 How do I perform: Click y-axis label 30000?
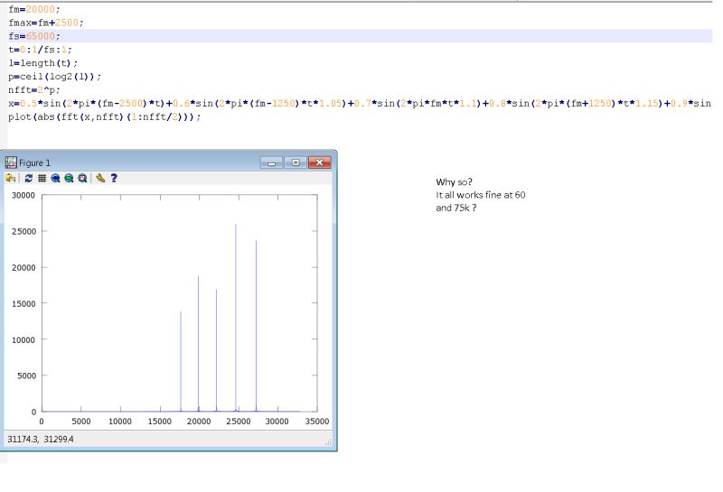pos(23,195)
